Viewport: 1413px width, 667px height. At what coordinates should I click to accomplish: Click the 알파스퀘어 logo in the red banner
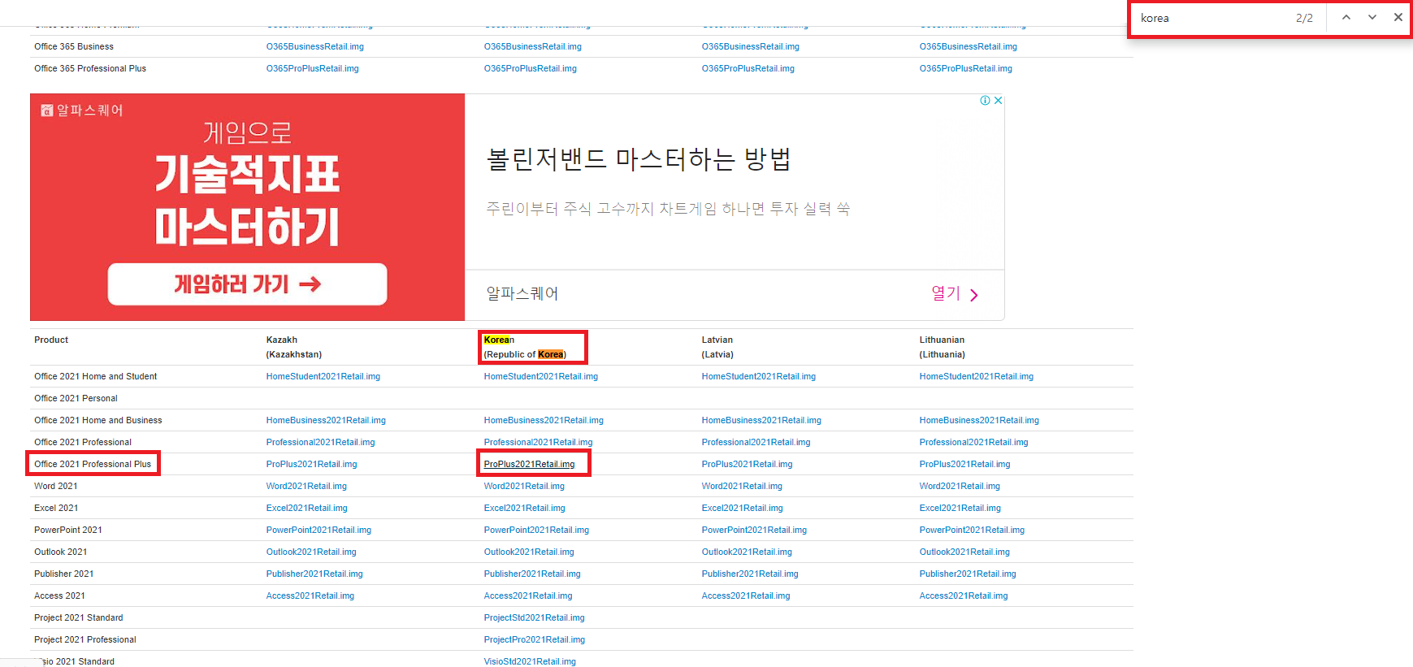pyautogui.click(x=82, y=110)
